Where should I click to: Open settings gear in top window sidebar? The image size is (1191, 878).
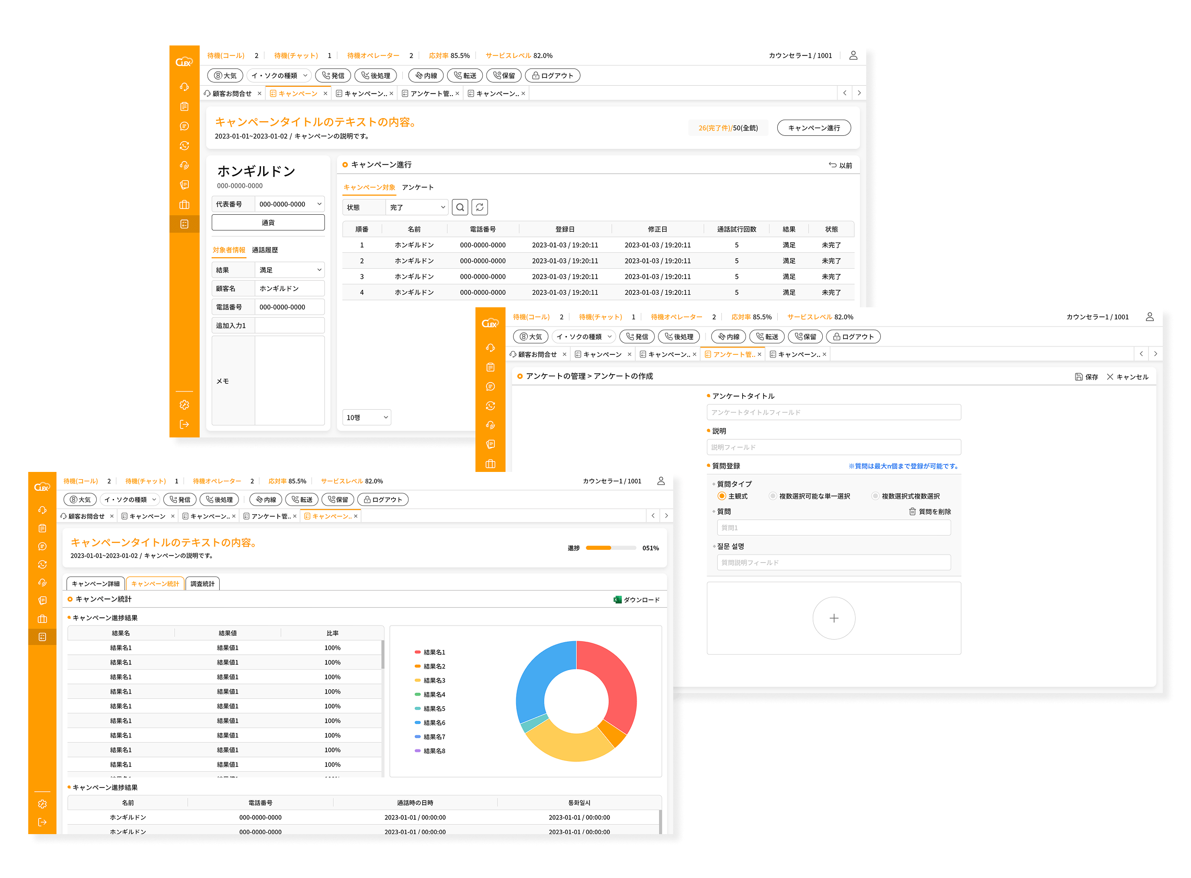tap(184, 405)
